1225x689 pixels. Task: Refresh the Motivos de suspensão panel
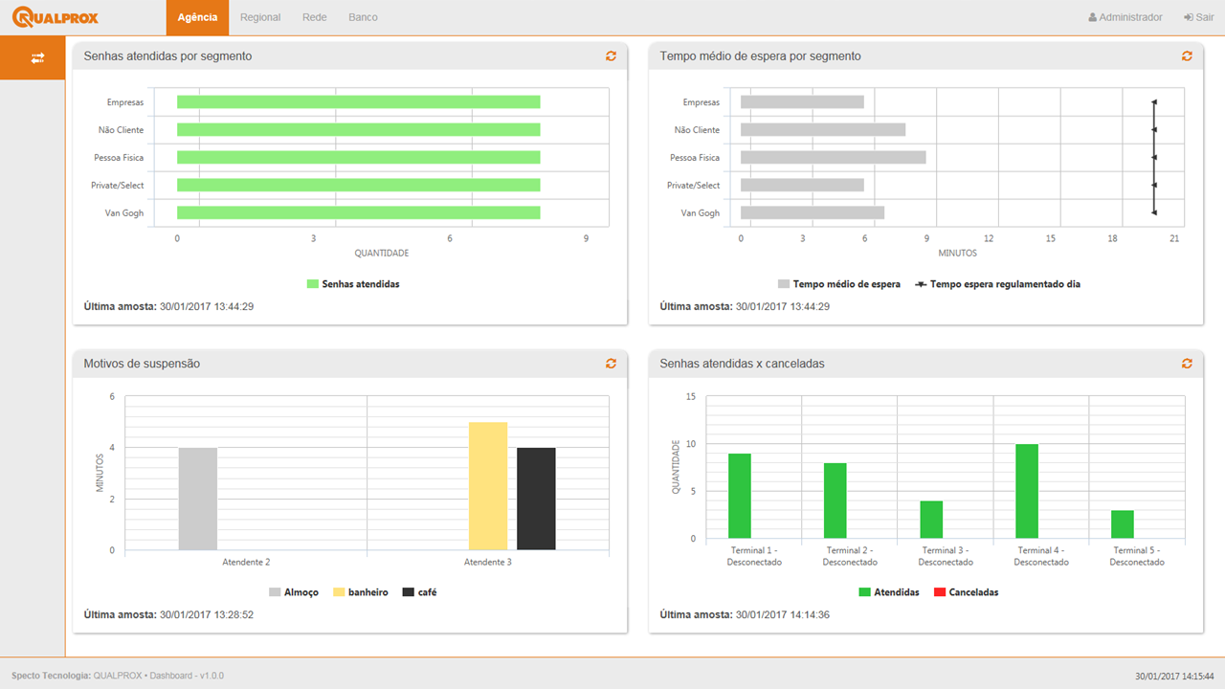(611, 364)
